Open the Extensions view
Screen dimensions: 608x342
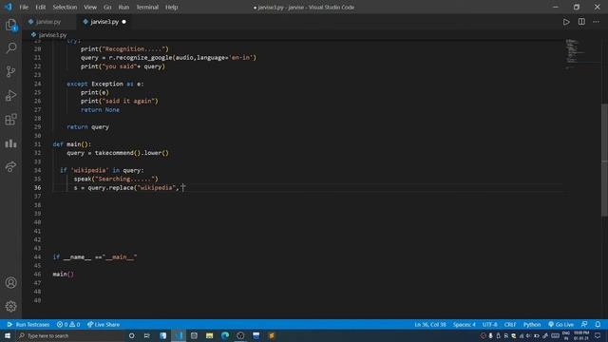pyautogui.click(x=10, y=120)
